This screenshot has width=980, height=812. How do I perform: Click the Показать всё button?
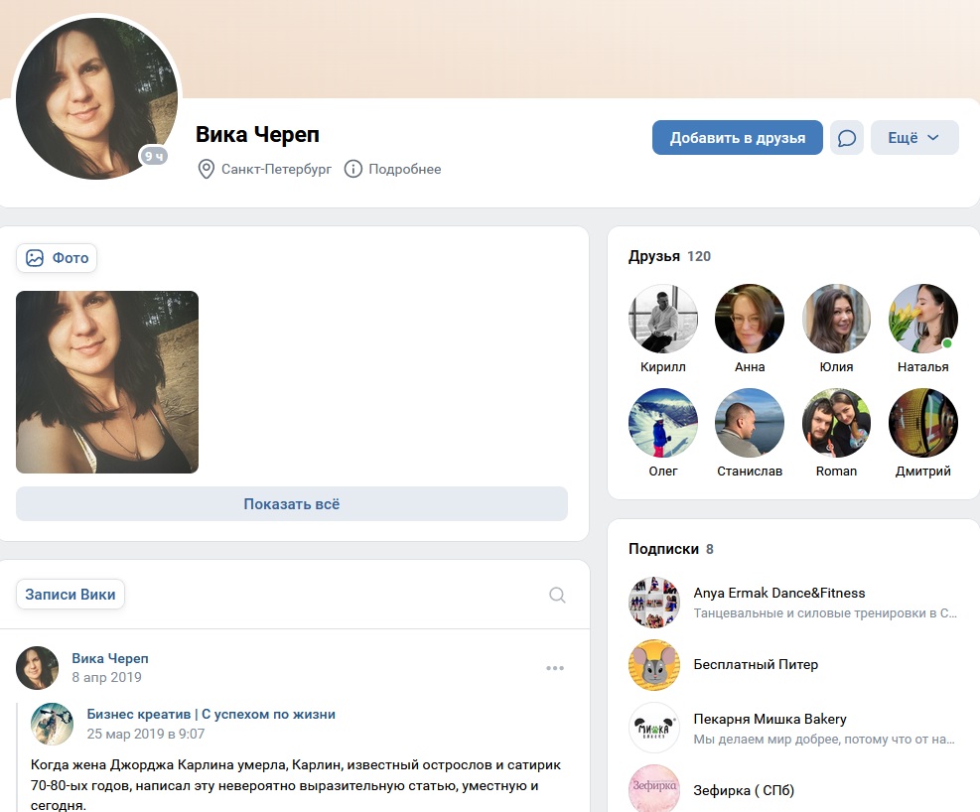click(292, 504)
